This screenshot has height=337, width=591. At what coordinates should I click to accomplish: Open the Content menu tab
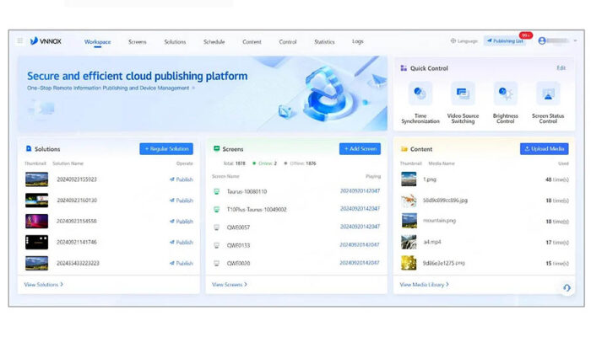coord(252,42)
